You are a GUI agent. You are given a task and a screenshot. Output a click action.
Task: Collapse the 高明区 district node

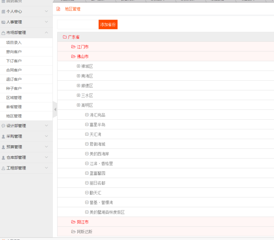coord(78,105)
